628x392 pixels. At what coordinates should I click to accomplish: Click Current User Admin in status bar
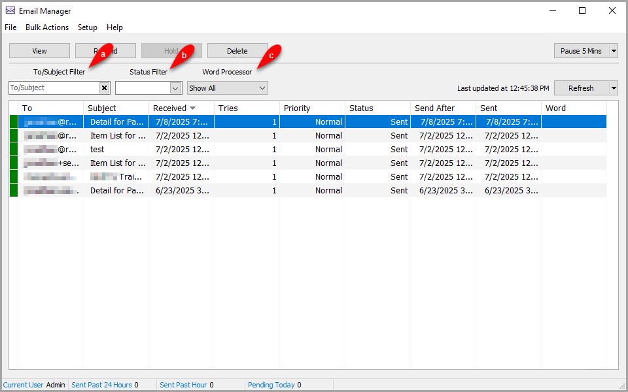click(34, 385)
